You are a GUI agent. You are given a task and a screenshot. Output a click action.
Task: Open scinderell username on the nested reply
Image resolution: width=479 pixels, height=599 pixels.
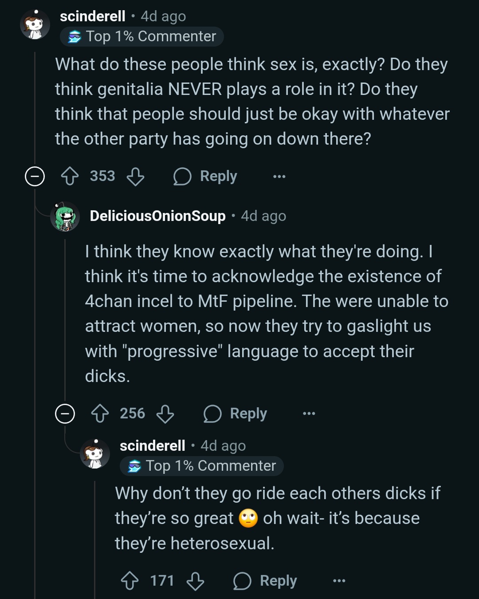[x=153, y=445]
